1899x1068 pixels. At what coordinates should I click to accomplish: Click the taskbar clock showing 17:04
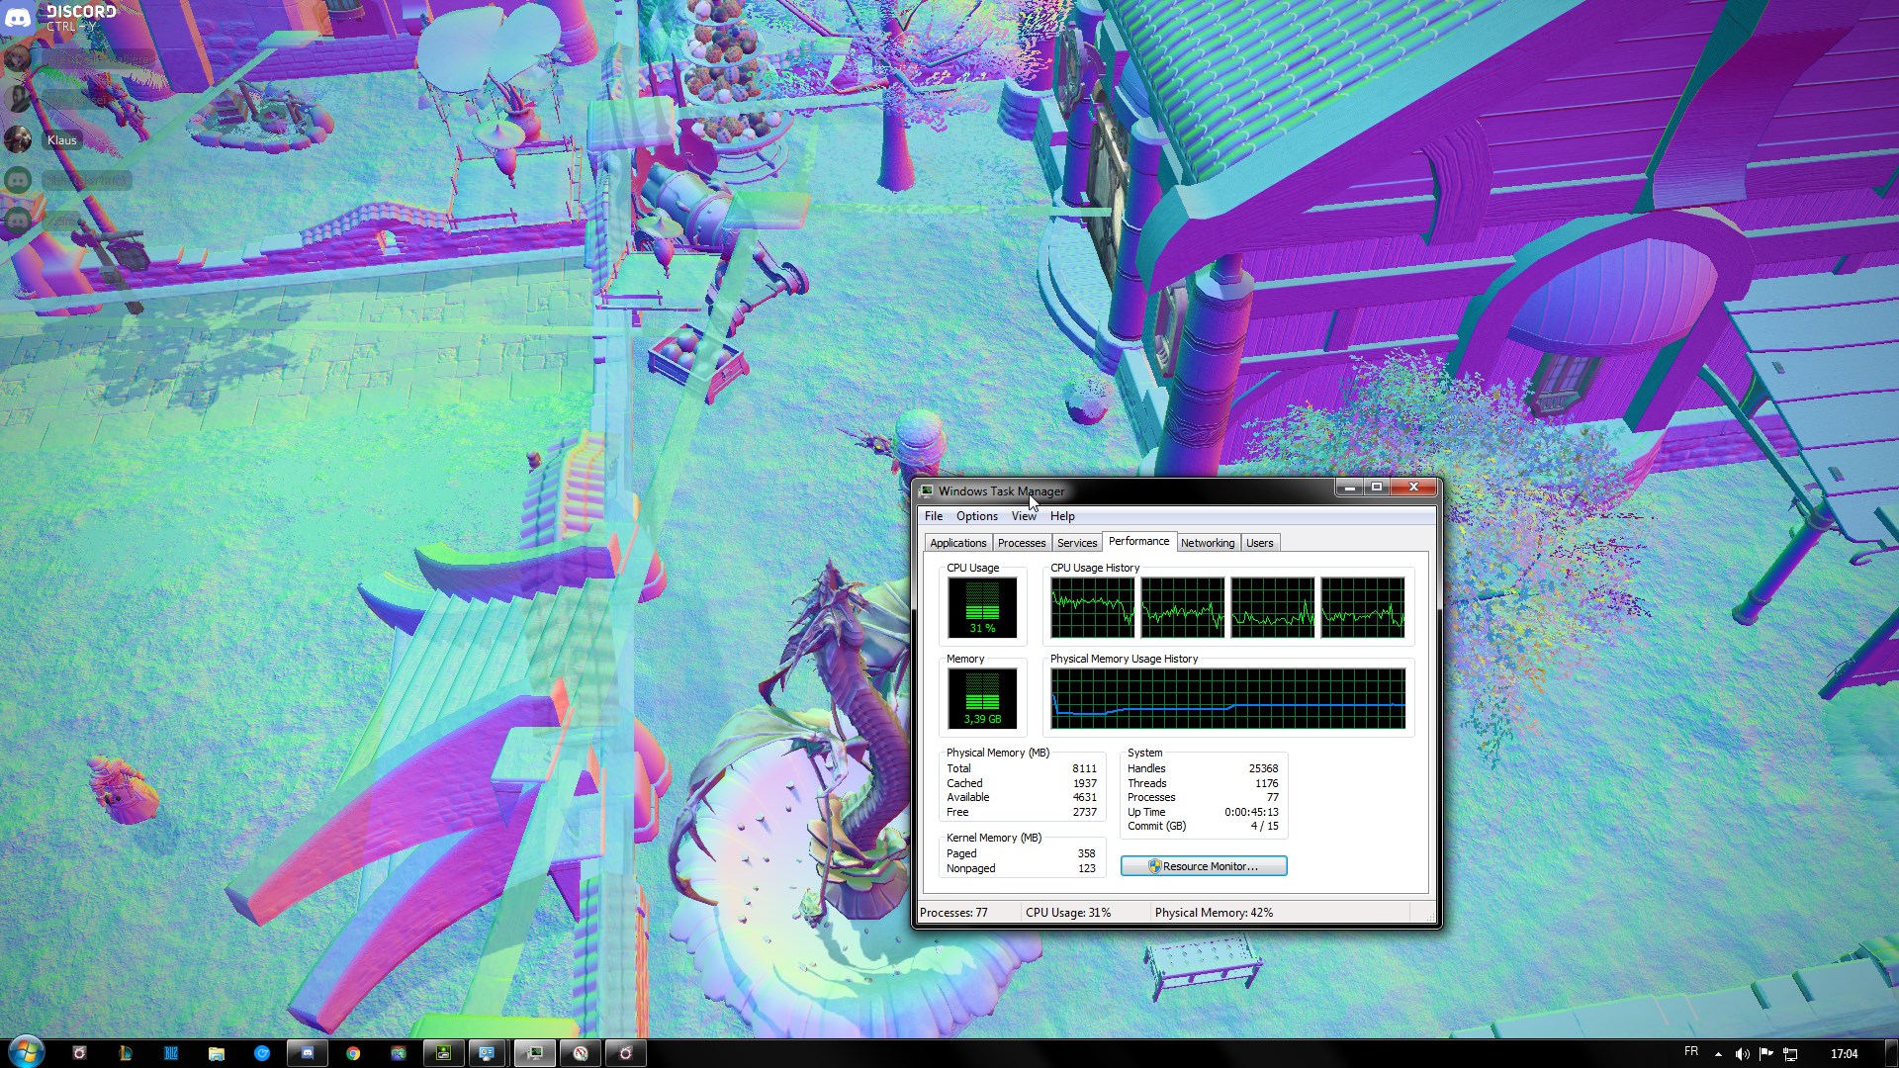(x=1843, y=1054)
